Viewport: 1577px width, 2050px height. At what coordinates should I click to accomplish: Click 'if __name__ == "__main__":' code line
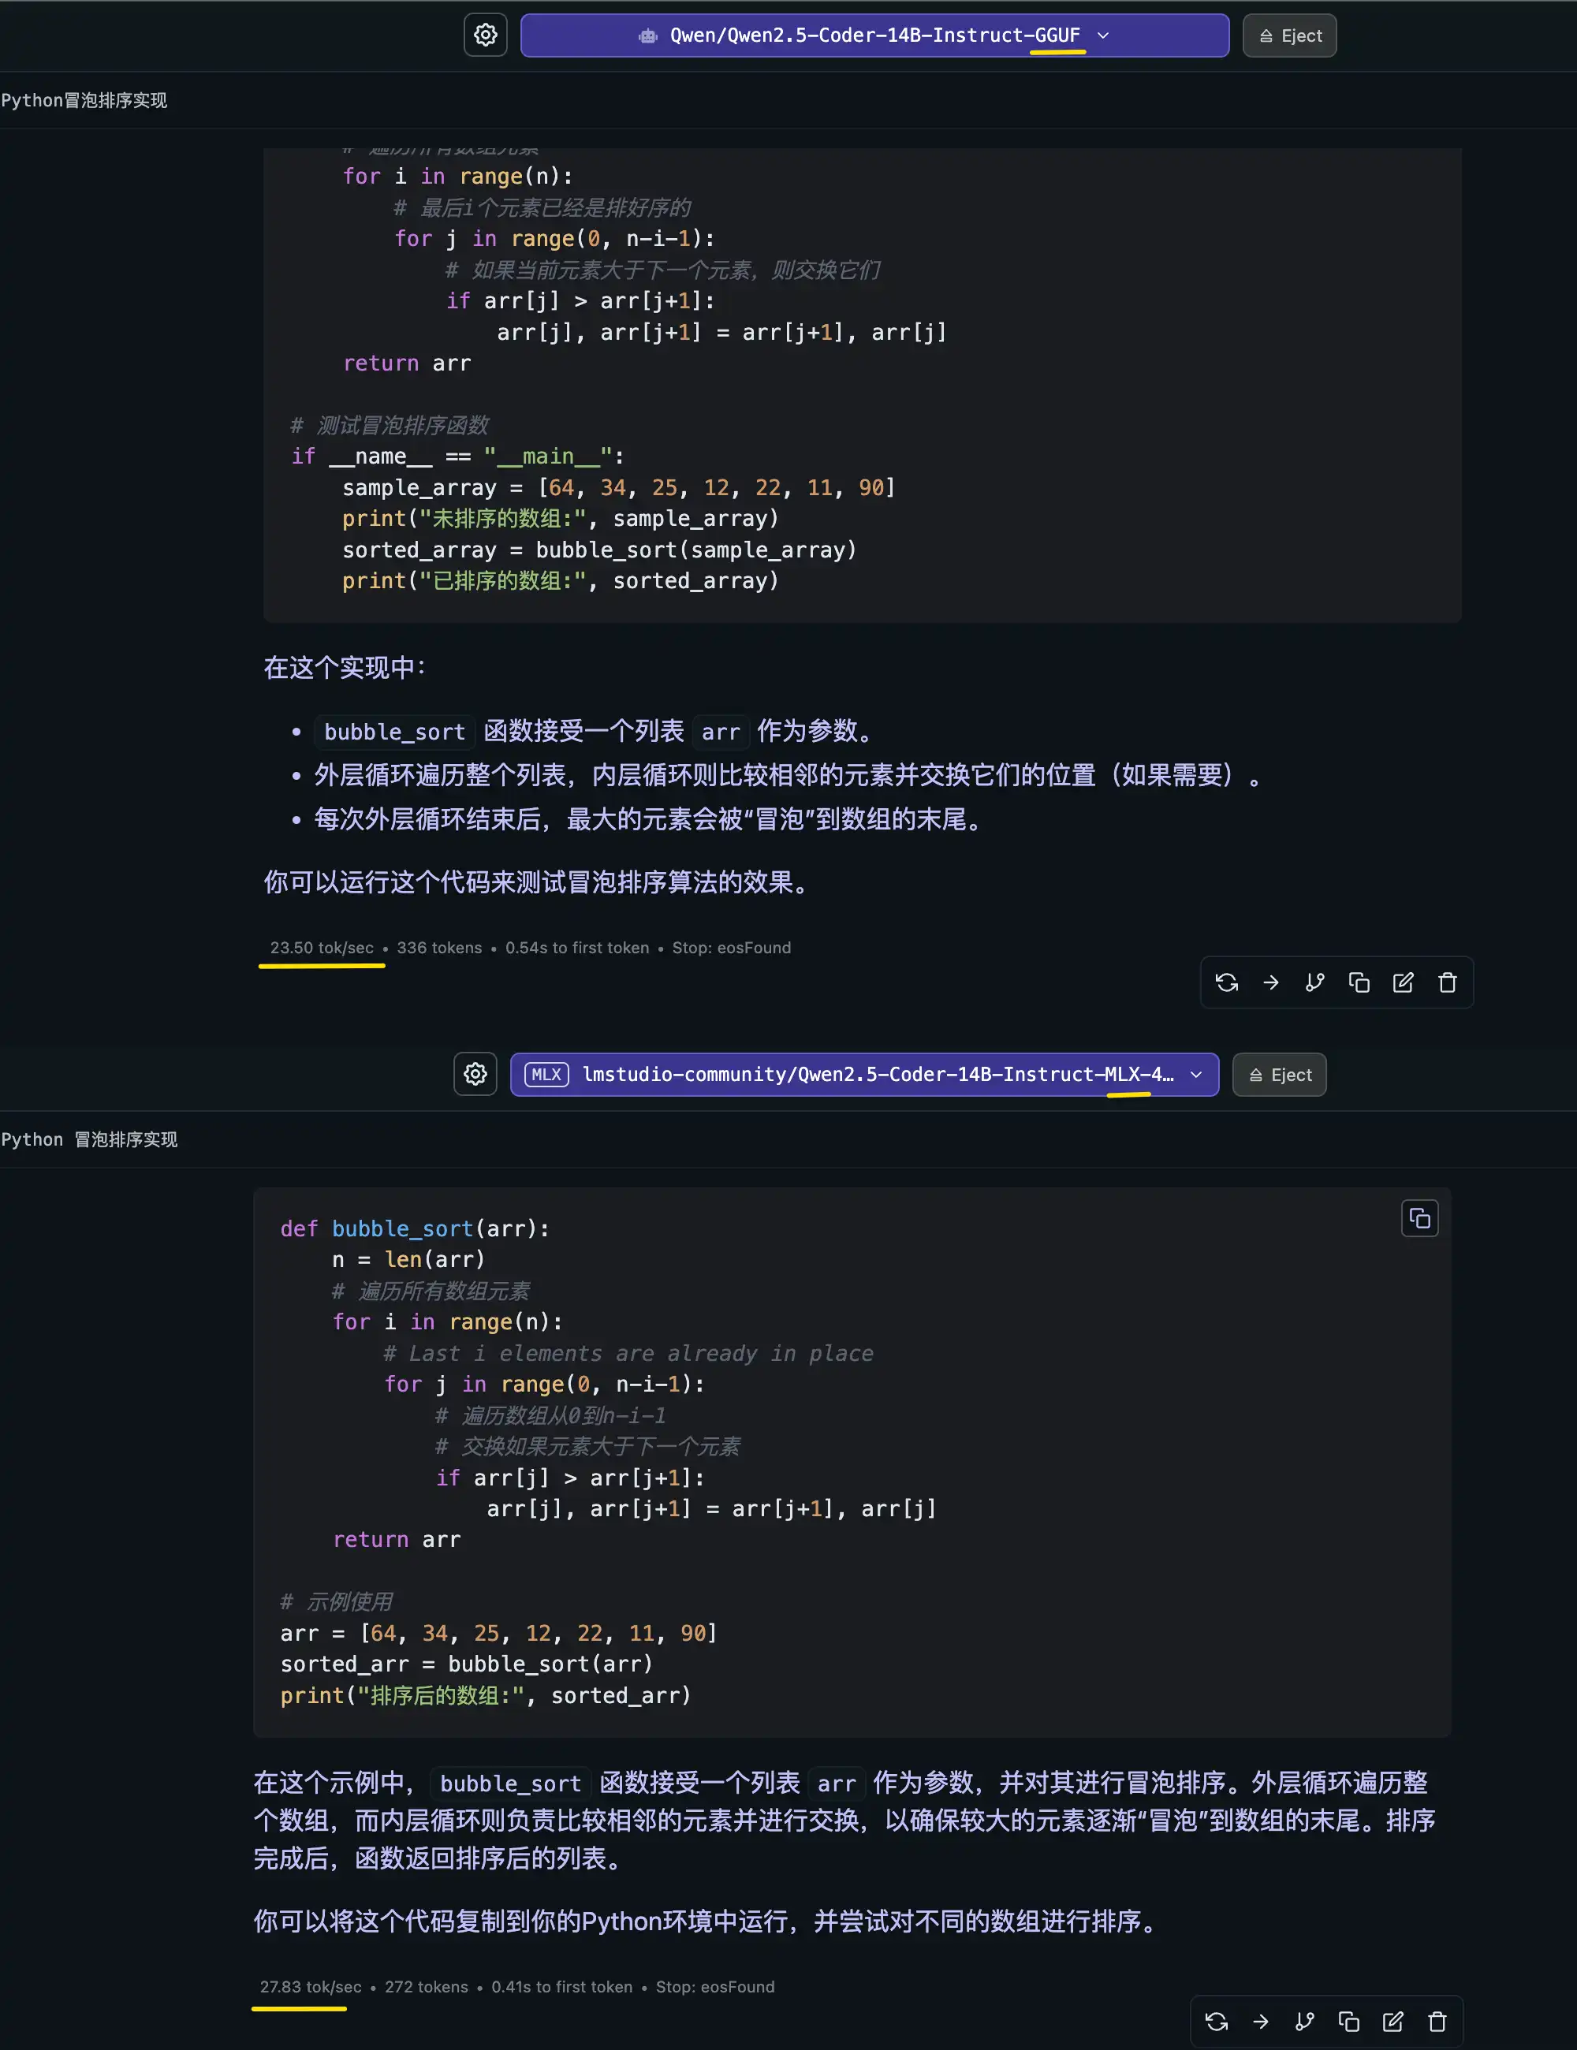click(x=457, y=457)
